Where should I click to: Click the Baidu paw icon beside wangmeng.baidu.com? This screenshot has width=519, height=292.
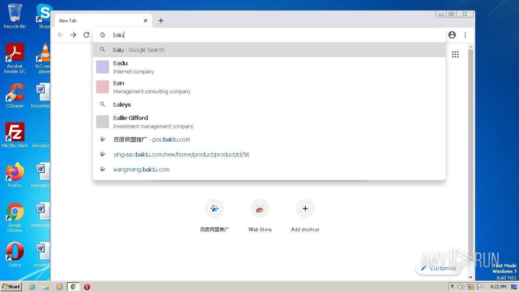(x=103, y=170)
